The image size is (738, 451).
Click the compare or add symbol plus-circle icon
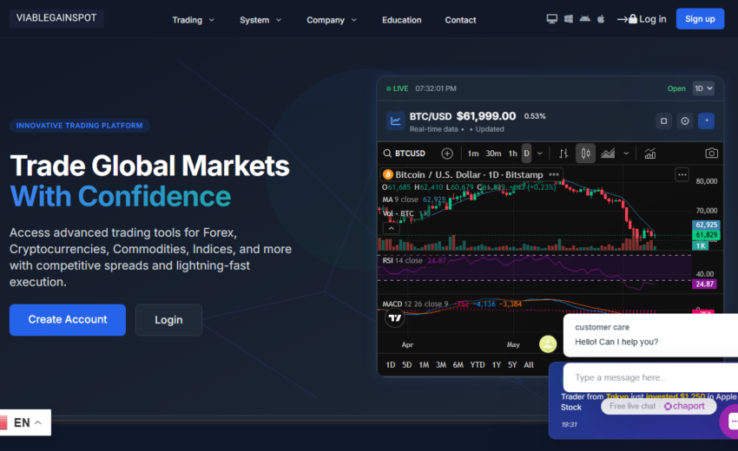pos(447,154)
